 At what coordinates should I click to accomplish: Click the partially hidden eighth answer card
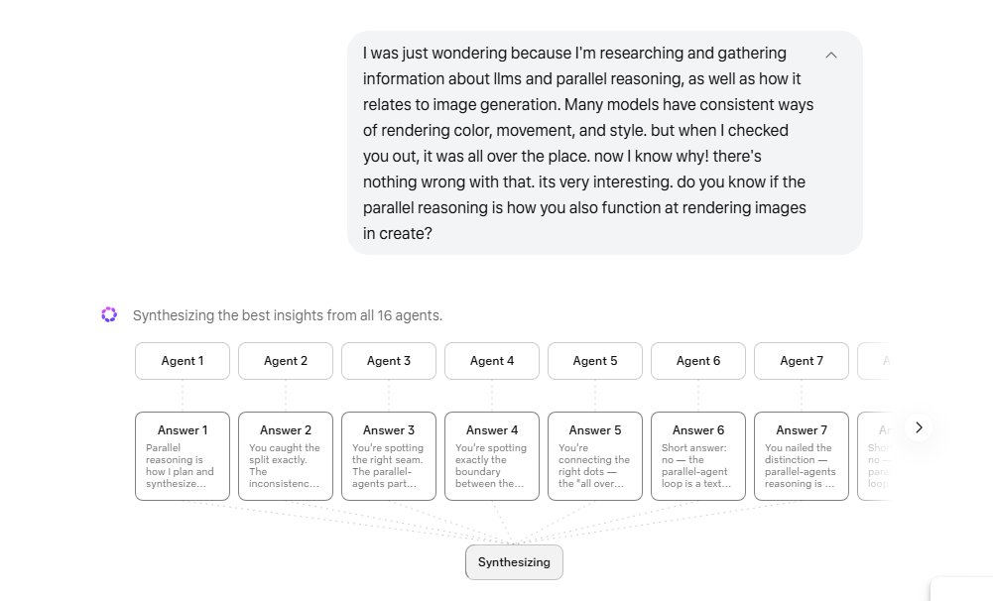(x=874, y=456)
